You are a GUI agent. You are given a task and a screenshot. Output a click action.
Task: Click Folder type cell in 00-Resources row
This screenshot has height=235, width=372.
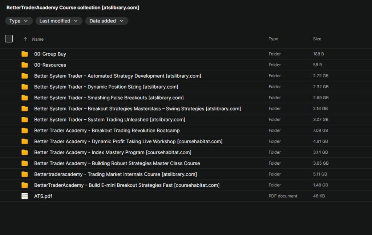275,65
